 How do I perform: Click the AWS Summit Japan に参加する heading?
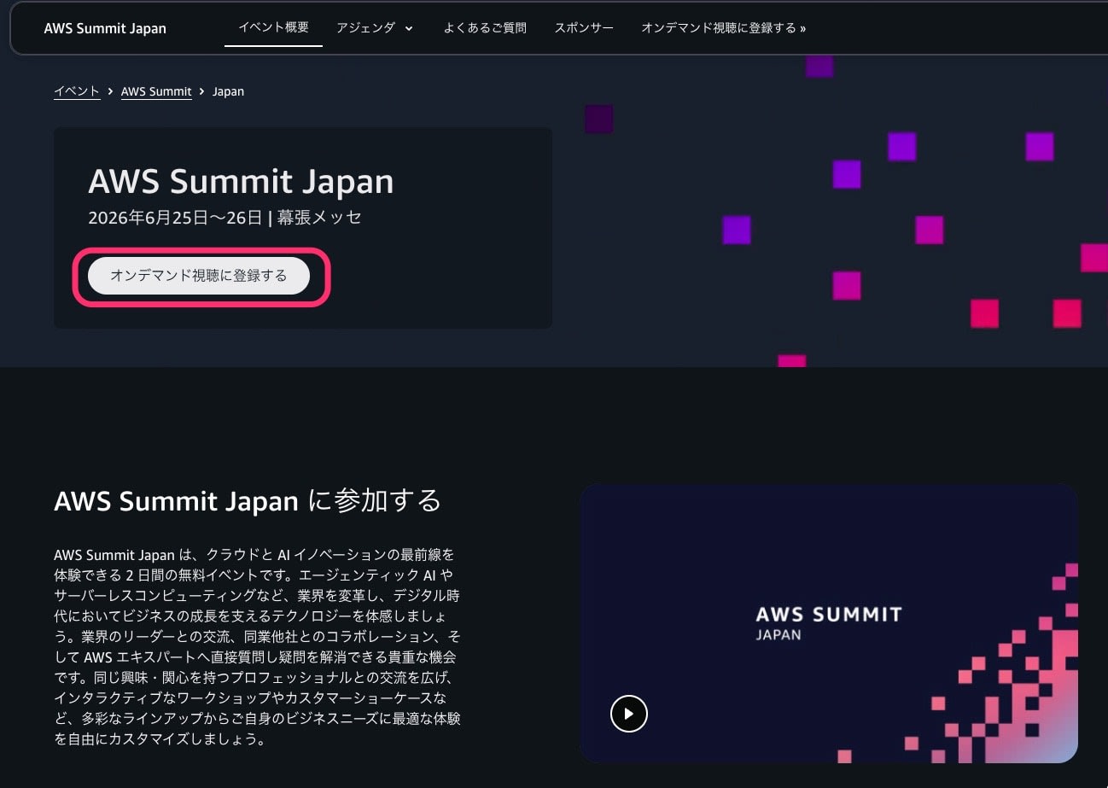[x=248, y=500]
